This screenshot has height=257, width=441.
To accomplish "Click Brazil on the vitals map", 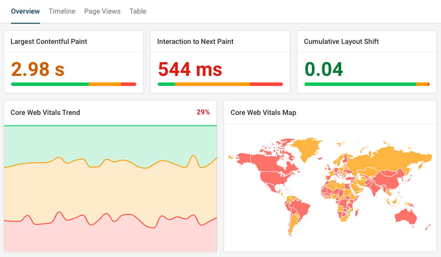I will click(x=300, y=208).
